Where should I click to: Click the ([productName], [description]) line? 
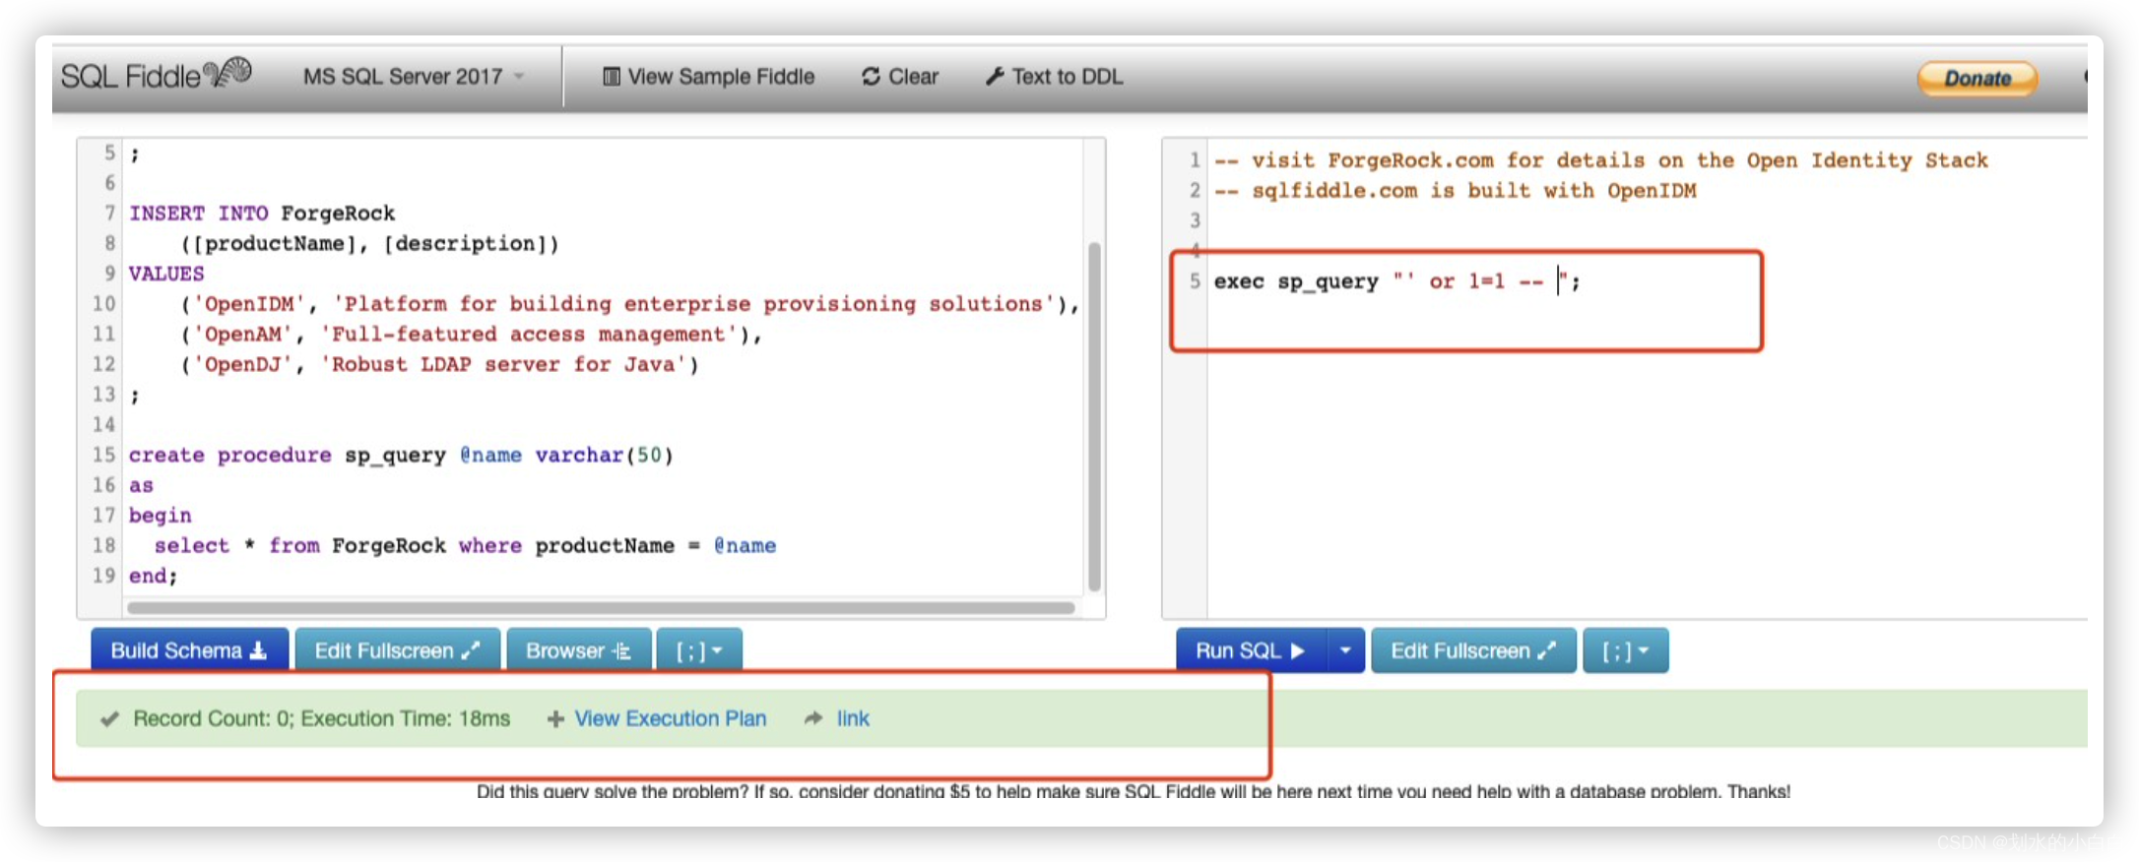pyautogui.click(x=369, y=243)
